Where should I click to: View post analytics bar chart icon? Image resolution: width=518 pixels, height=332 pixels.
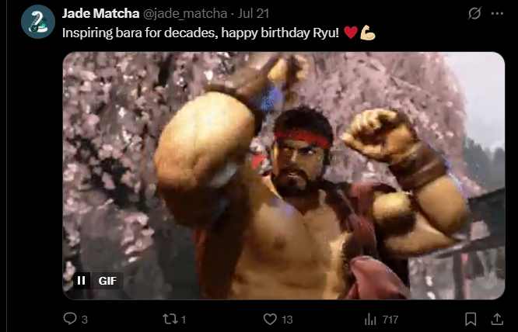(370, 319)
